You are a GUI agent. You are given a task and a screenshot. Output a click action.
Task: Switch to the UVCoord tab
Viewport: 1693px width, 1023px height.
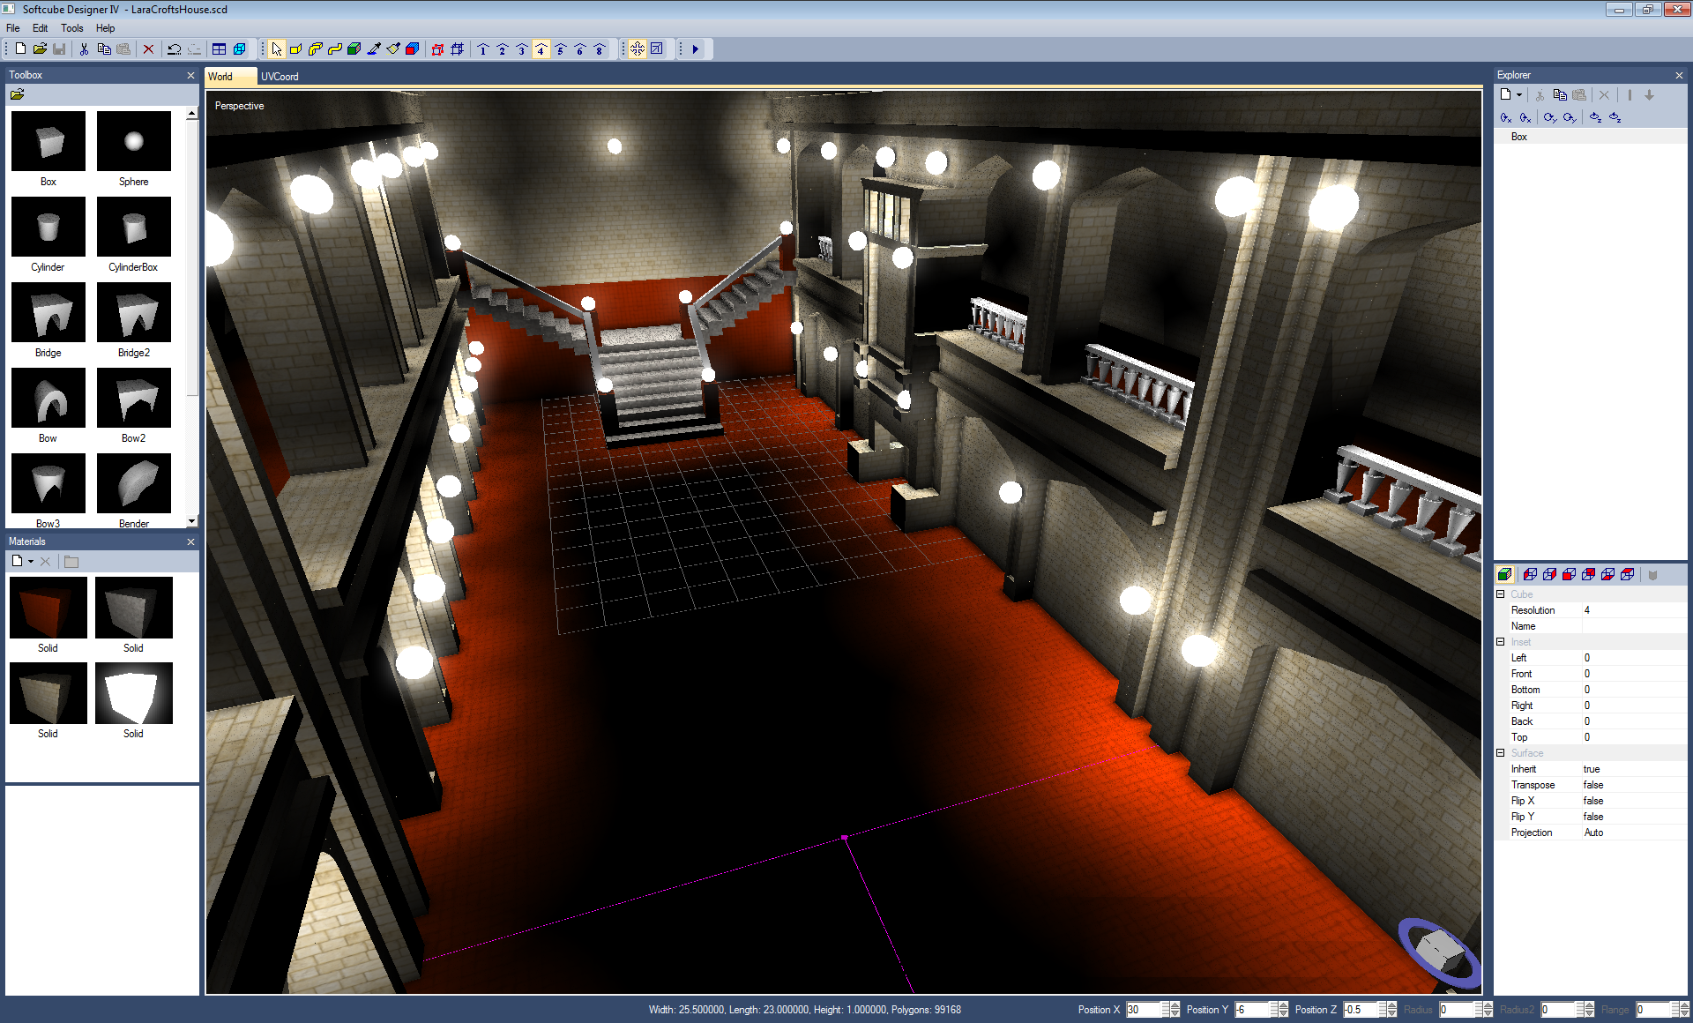tap(280, 77)
